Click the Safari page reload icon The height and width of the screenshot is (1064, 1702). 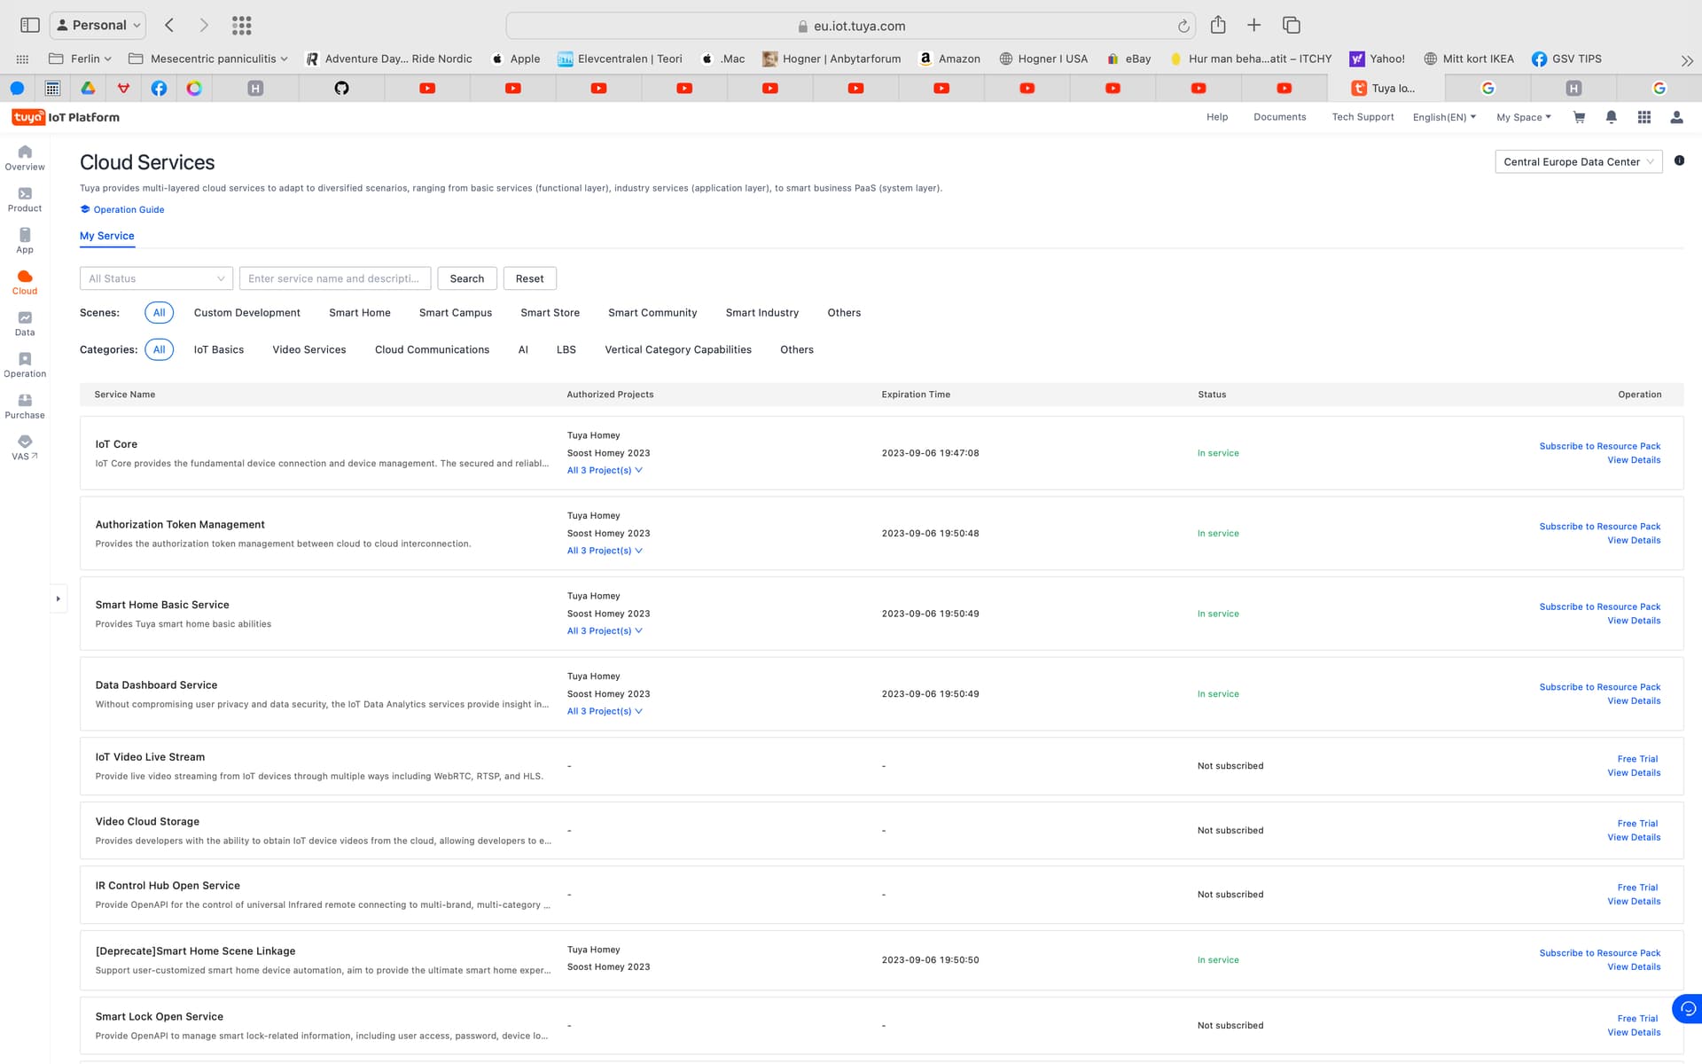1183,26
